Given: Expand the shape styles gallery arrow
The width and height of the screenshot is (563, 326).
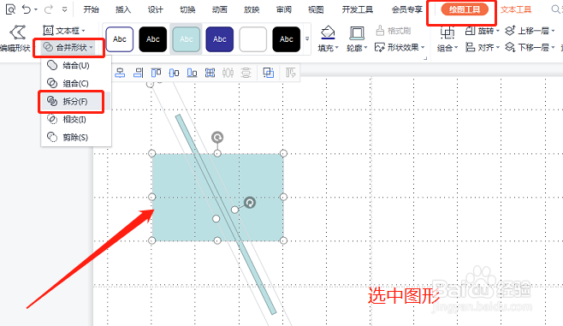Looking at the screenshot, I should (307, 39).
